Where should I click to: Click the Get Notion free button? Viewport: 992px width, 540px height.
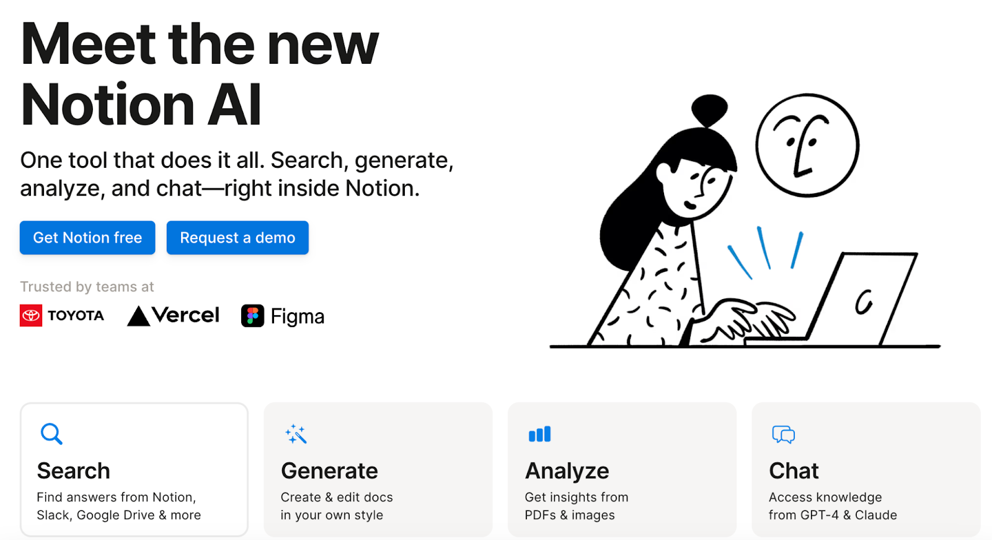coord(87,238)
